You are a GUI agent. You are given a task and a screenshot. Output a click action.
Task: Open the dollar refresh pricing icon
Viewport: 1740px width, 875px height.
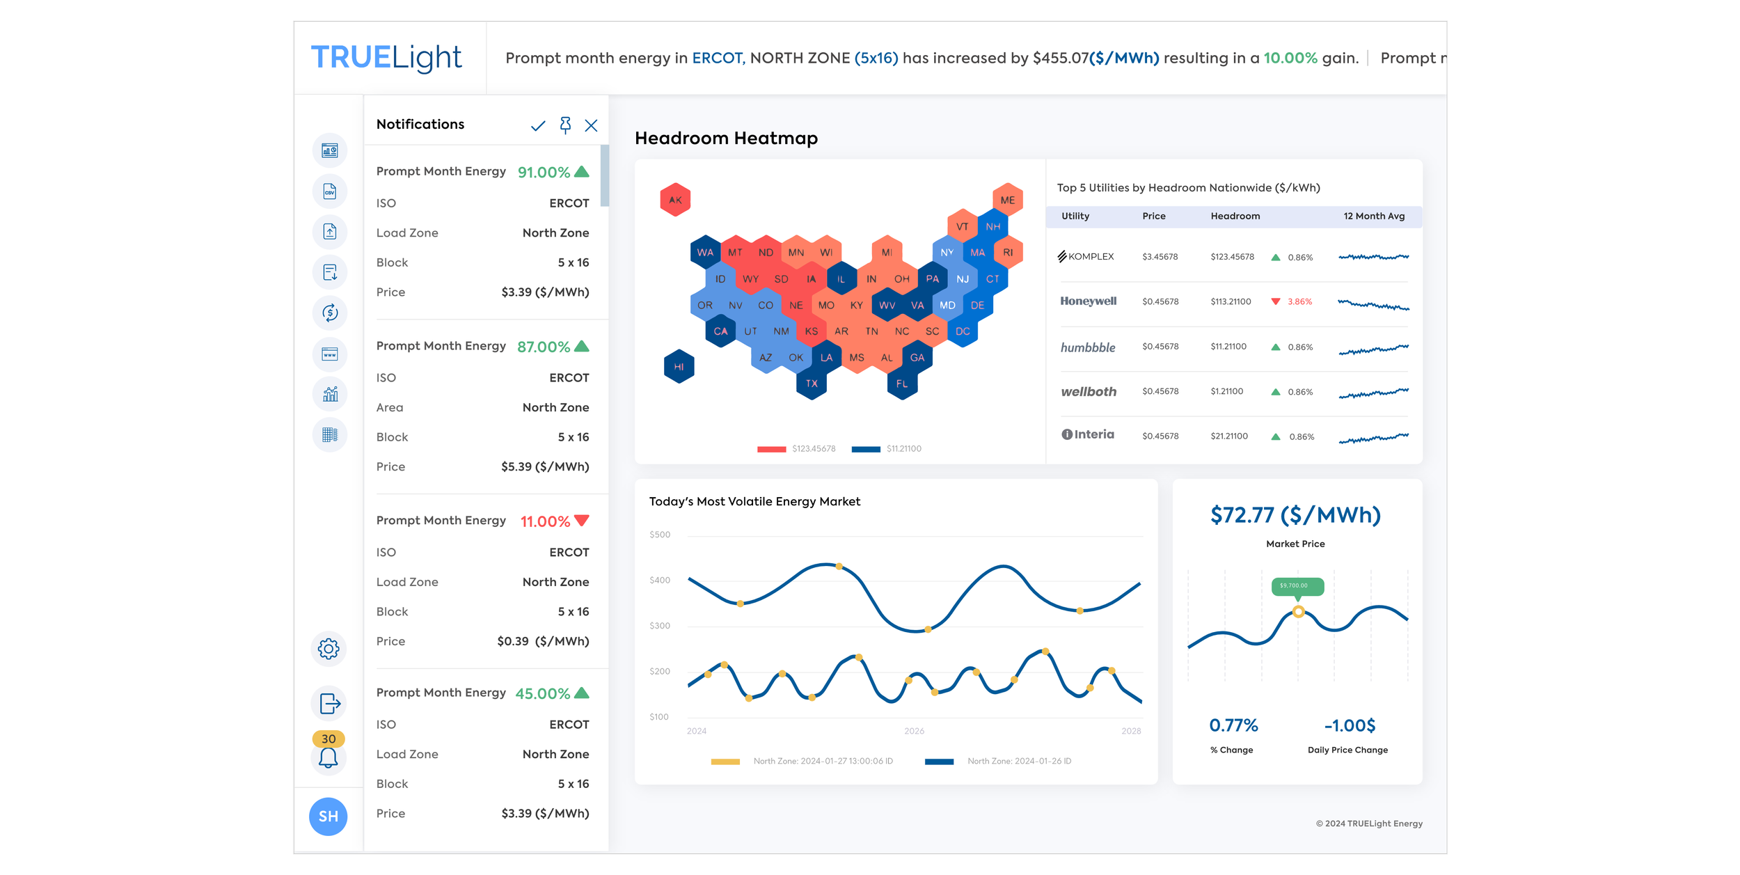pyautogui.click(x=330, y=313)
